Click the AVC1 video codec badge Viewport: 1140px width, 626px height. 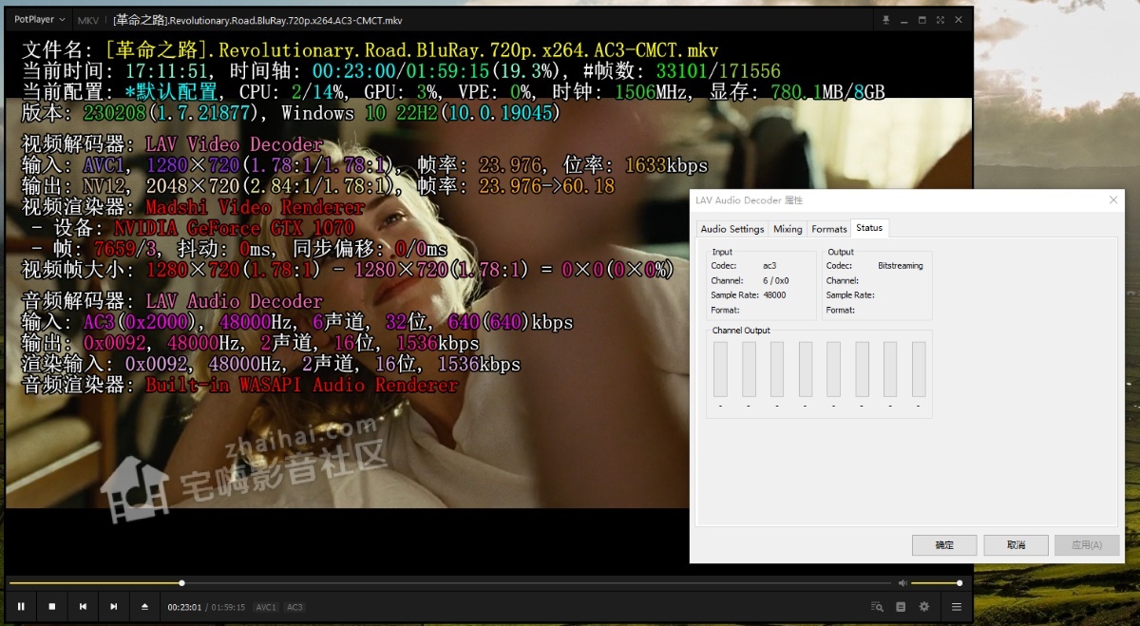coord(265,607)
